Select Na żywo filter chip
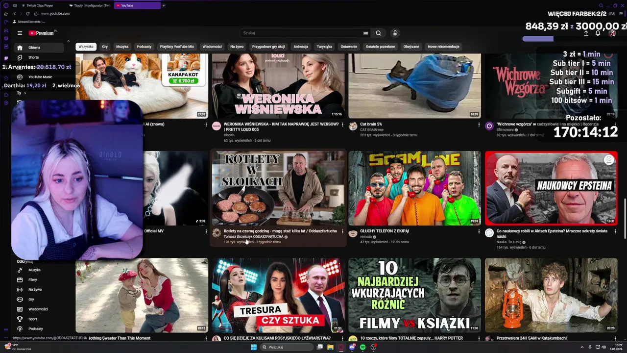The image size is (627, 353). 237,47
